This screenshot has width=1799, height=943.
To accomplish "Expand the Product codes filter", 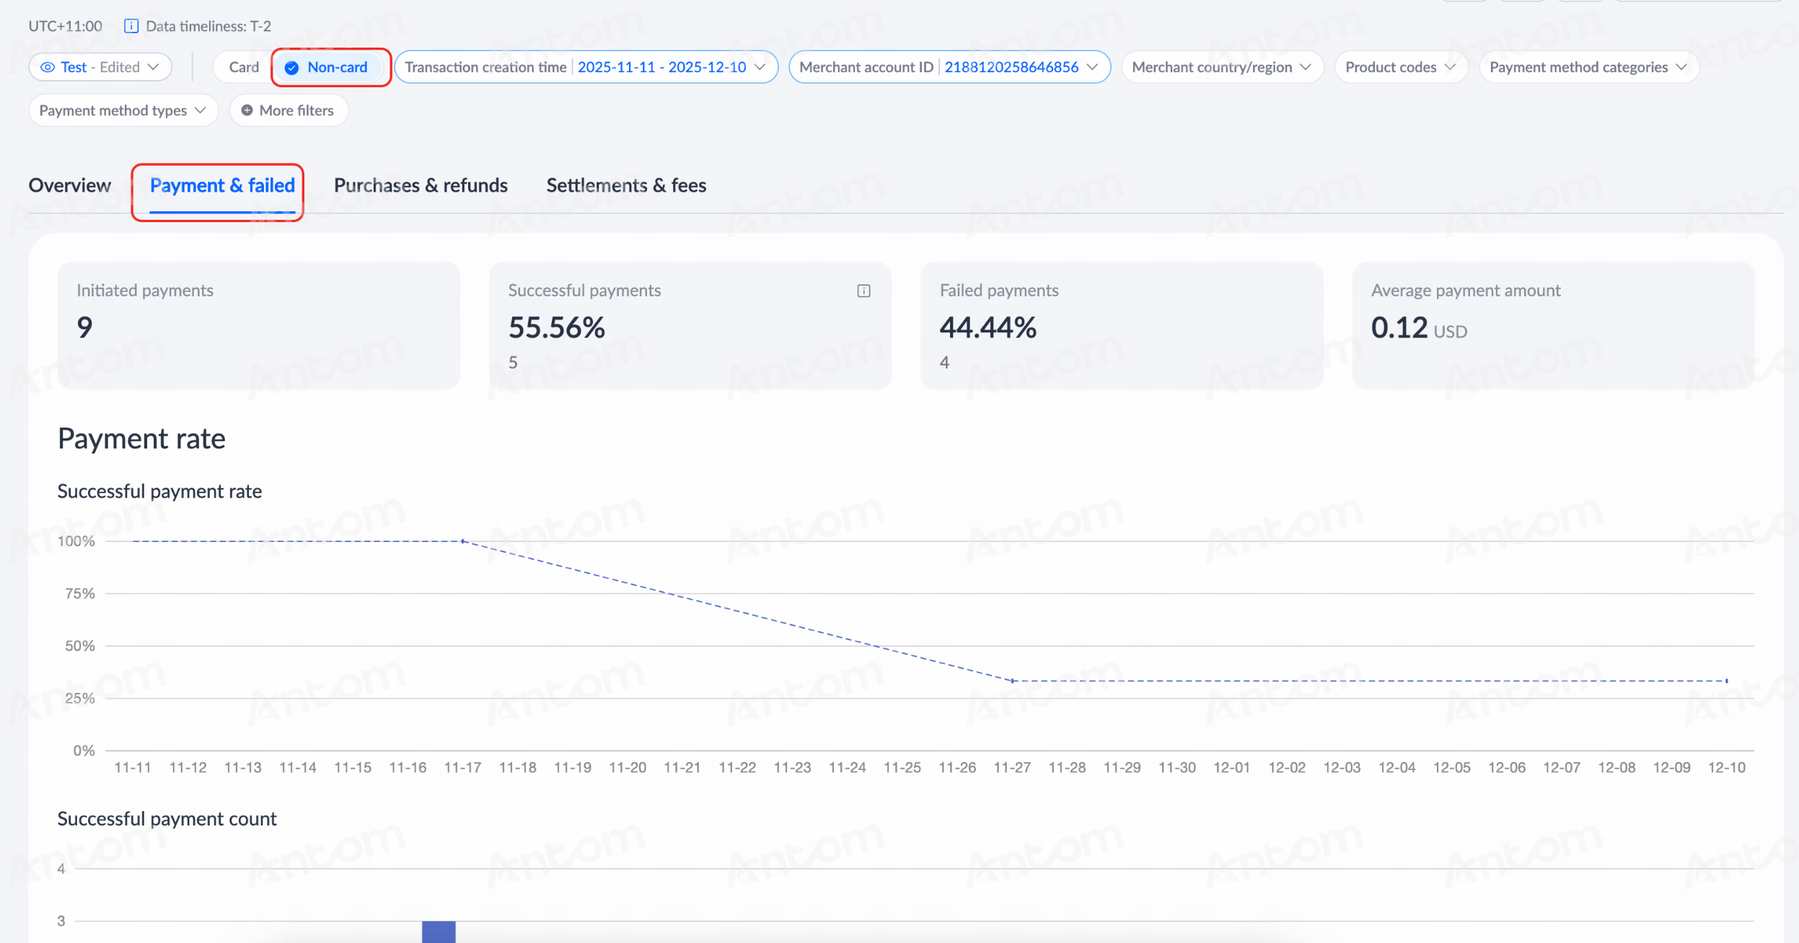I will point(1401,67).
